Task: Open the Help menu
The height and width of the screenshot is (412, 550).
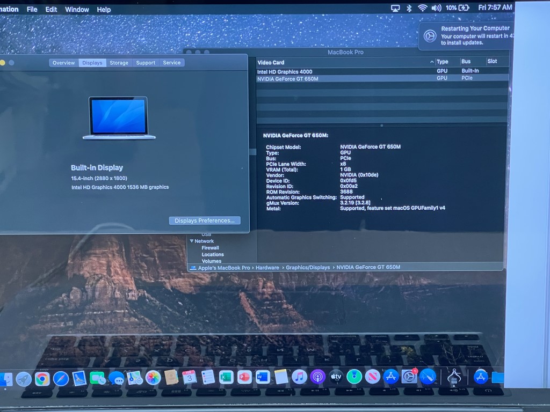Action: pos(104,10)
